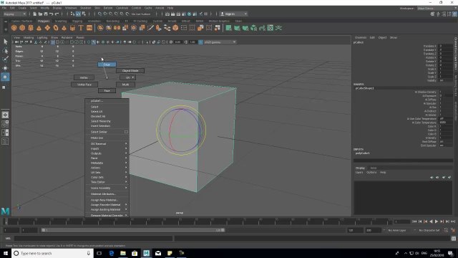The image size is (458, 258).
Task: Click the SVG shelf icon
Action: [x=89, y=28]
